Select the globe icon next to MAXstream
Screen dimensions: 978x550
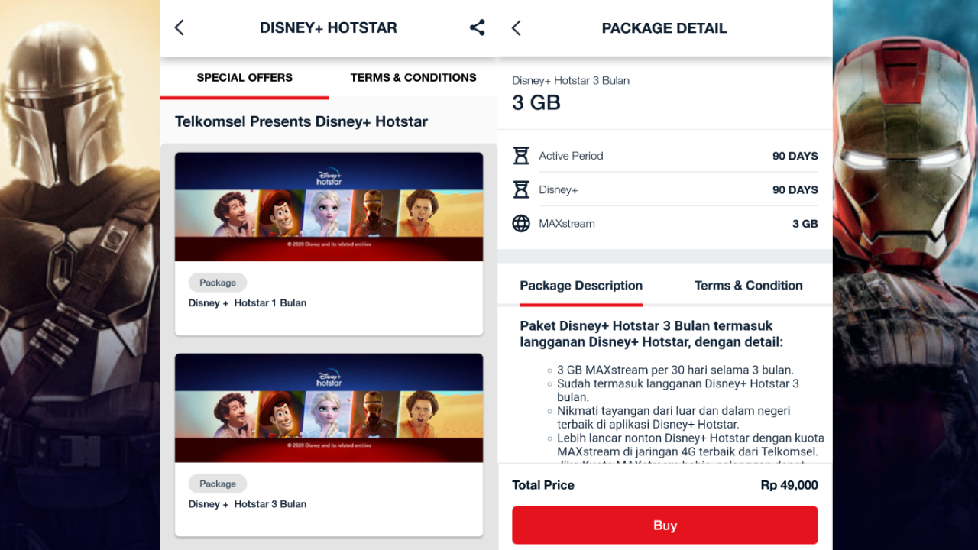[x=522, y=223]
